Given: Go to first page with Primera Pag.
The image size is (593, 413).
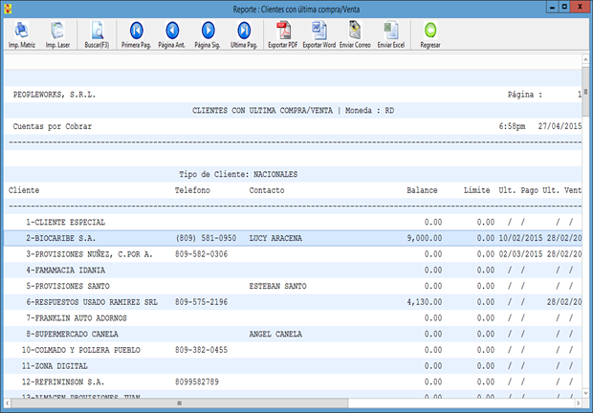Looking at the screenshot, I should (x=137, y=33).
